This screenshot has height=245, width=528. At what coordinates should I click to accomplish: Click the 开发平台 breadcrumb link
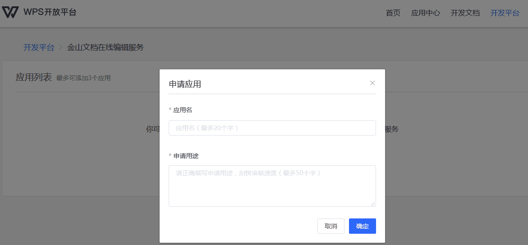click(x=39, y=47)
